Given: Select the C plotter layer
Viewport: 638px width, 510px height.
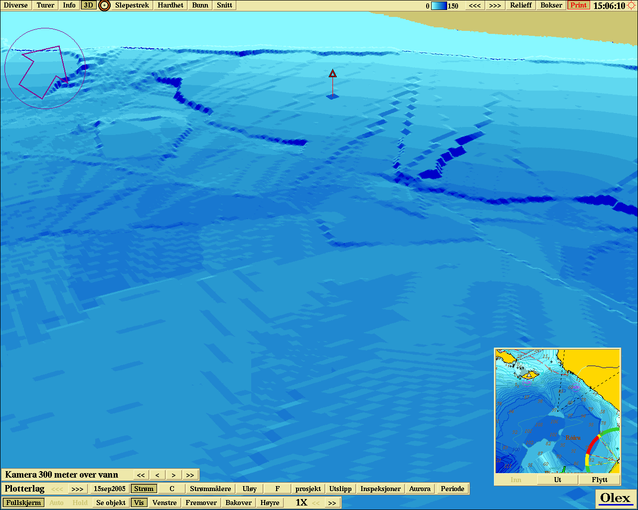Looking at the screenshot, I should coord(172,489).
